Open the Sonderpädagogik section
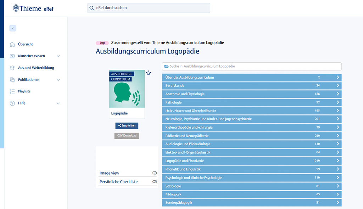 252,203
